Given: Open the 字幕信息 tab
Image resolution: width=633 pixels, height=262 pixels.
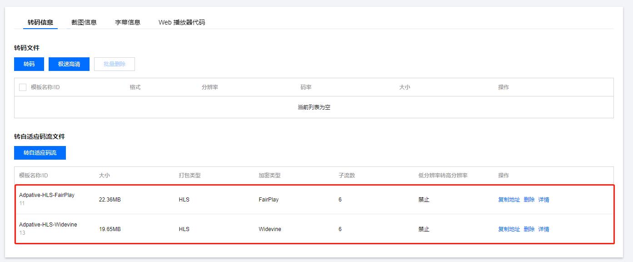Looking at the screenshot, I should pyautogui.click(x=128, y=22).
